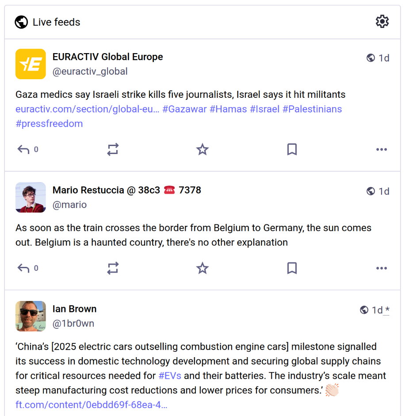Boost the EURACTIV Gaza medics post

[113, 150]
